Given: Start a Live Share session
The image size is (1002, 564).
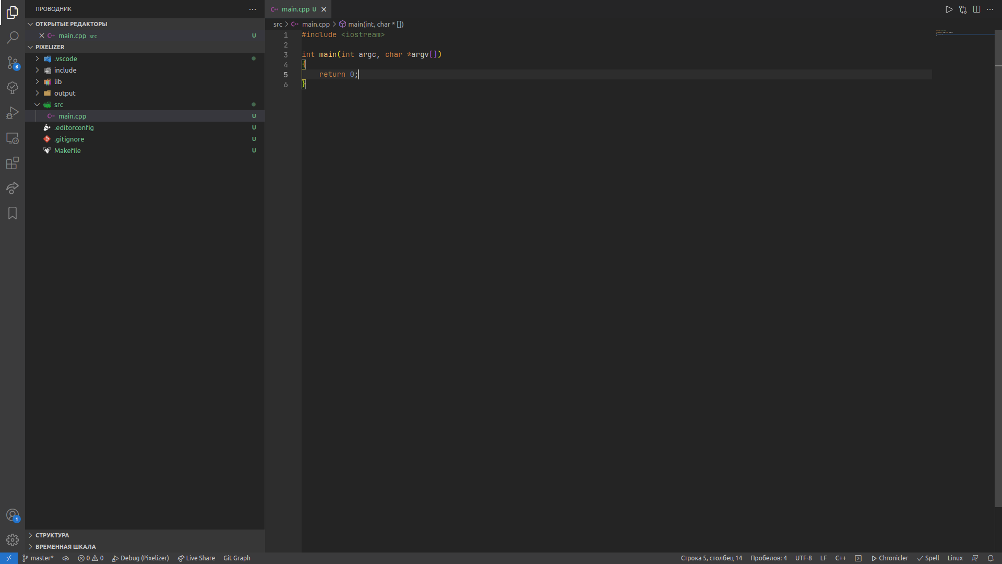Looking at the screenshot, I should tap(196, 558).
